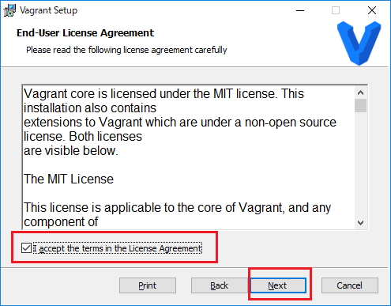Proceed with the Next button
Image resolution: width=391 pixels, height=306 pixels.
pyautogui.click(x=278, y=285)
